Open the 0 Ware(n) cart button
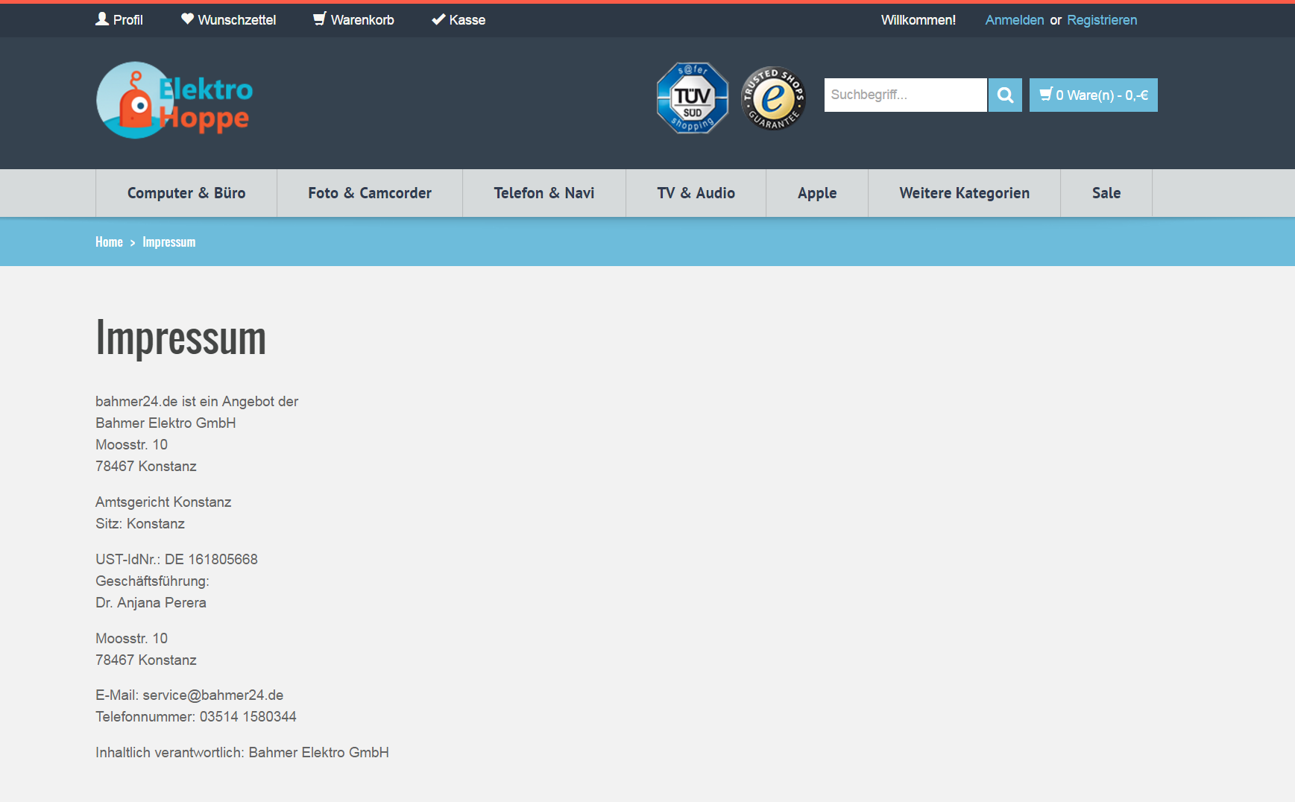Screen dimensions: 1295x802 pos(1093,95)
